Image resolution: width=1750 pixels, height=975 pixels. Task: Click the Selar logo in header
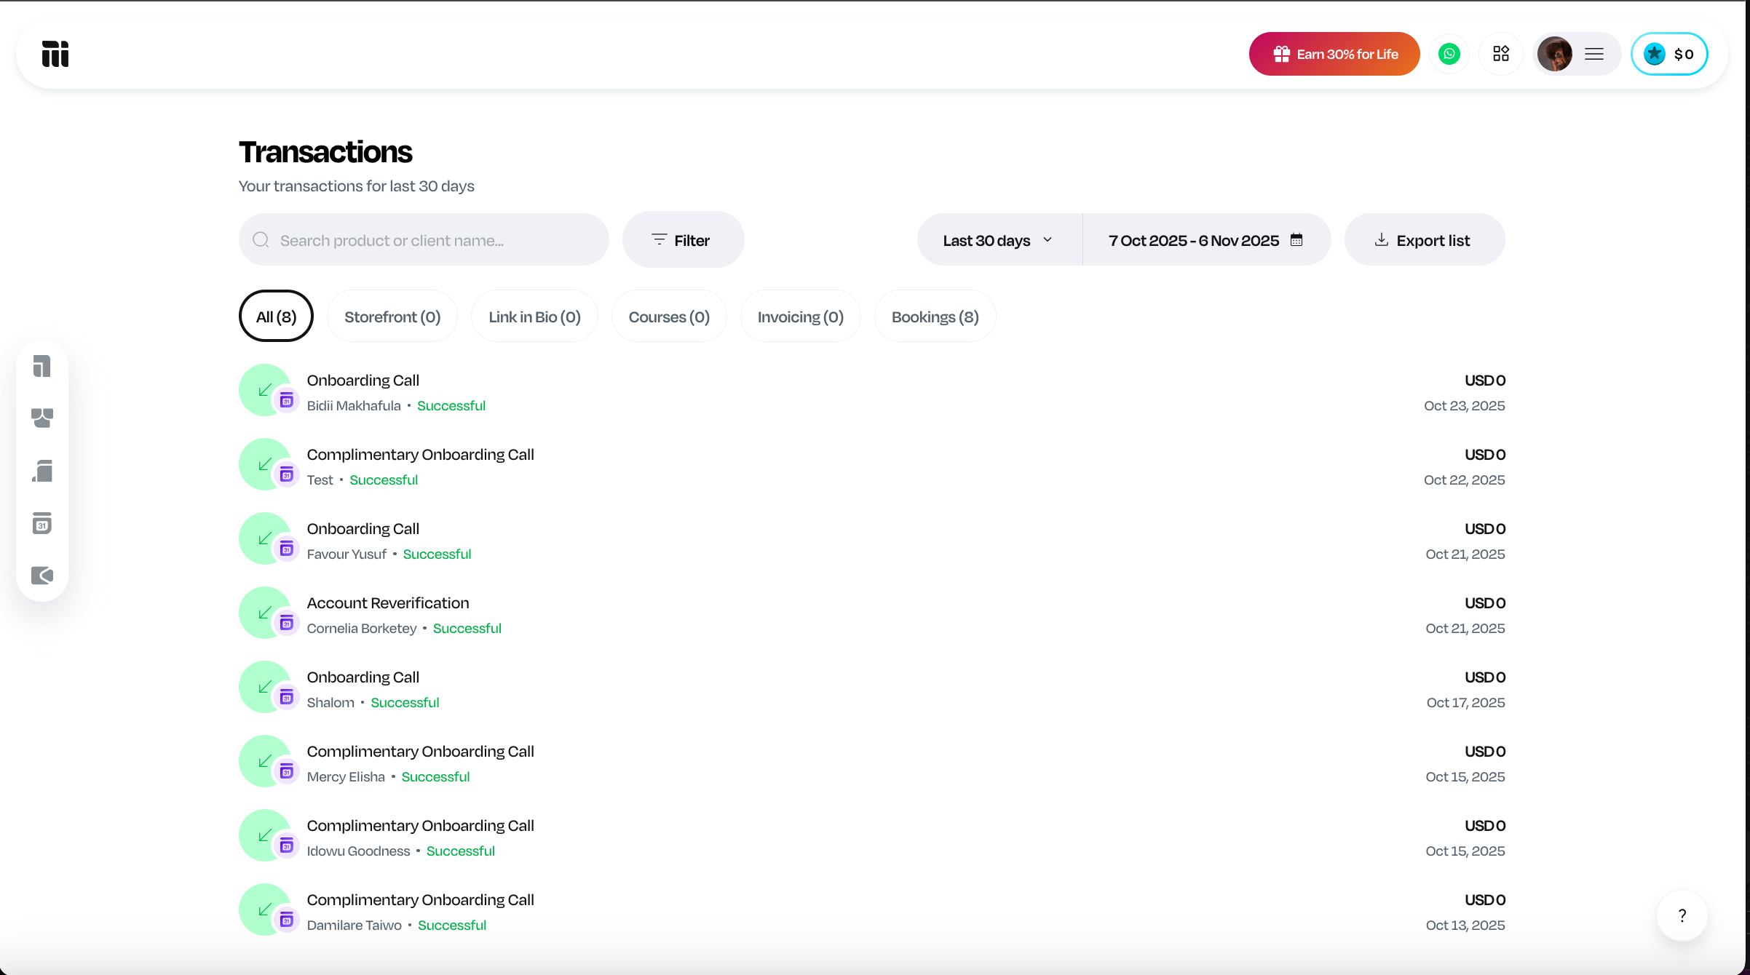(55, 54)
